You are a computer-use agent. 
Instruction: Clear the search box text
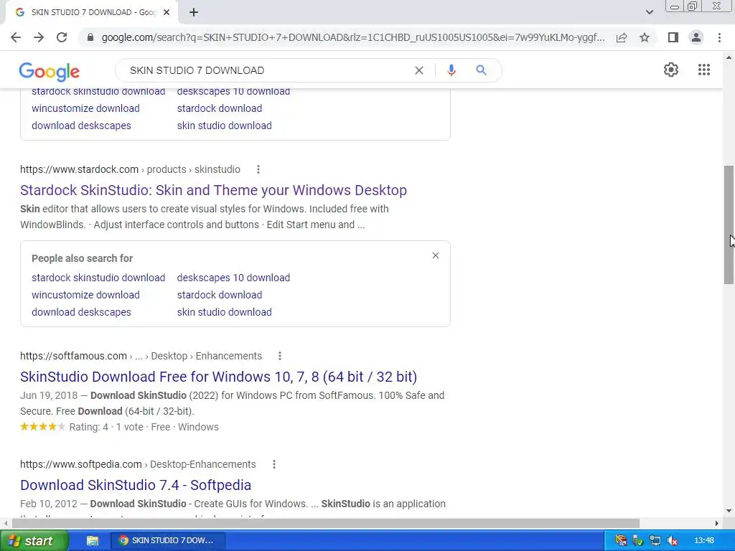(419, 70)
